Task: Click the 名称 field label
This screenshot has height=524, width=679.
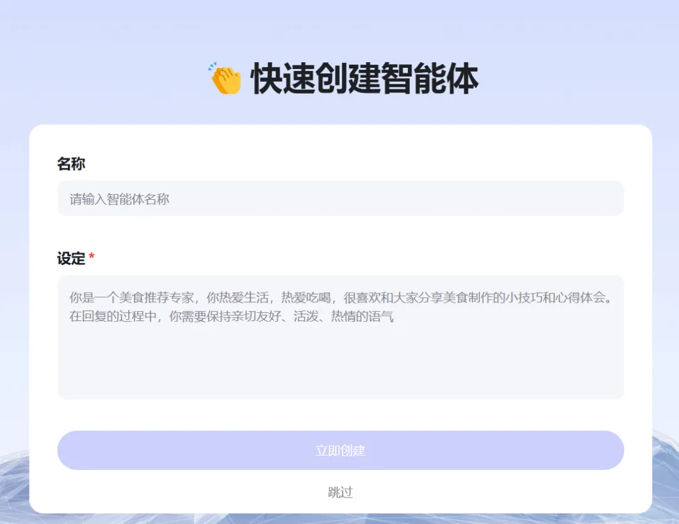Action: pos(71,164)
